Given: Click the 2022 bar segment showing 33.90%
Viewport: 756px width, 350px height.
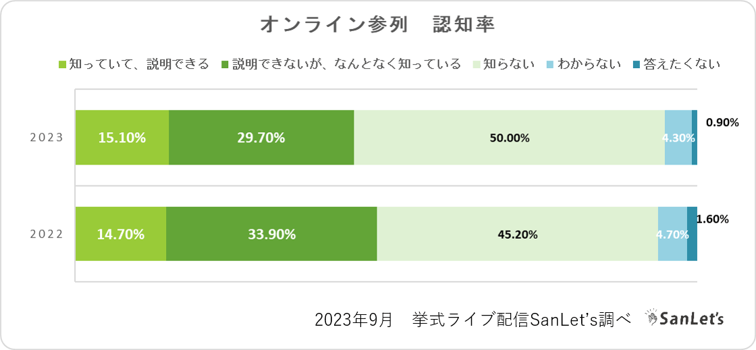Looking at the screenshot, I should [271, 234].
